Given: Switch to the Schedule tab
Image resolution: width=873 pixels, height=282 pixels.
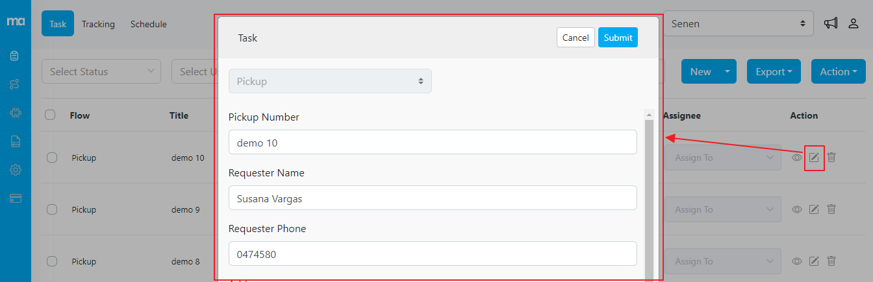Looking at the screenshot, I should (149, 24).
